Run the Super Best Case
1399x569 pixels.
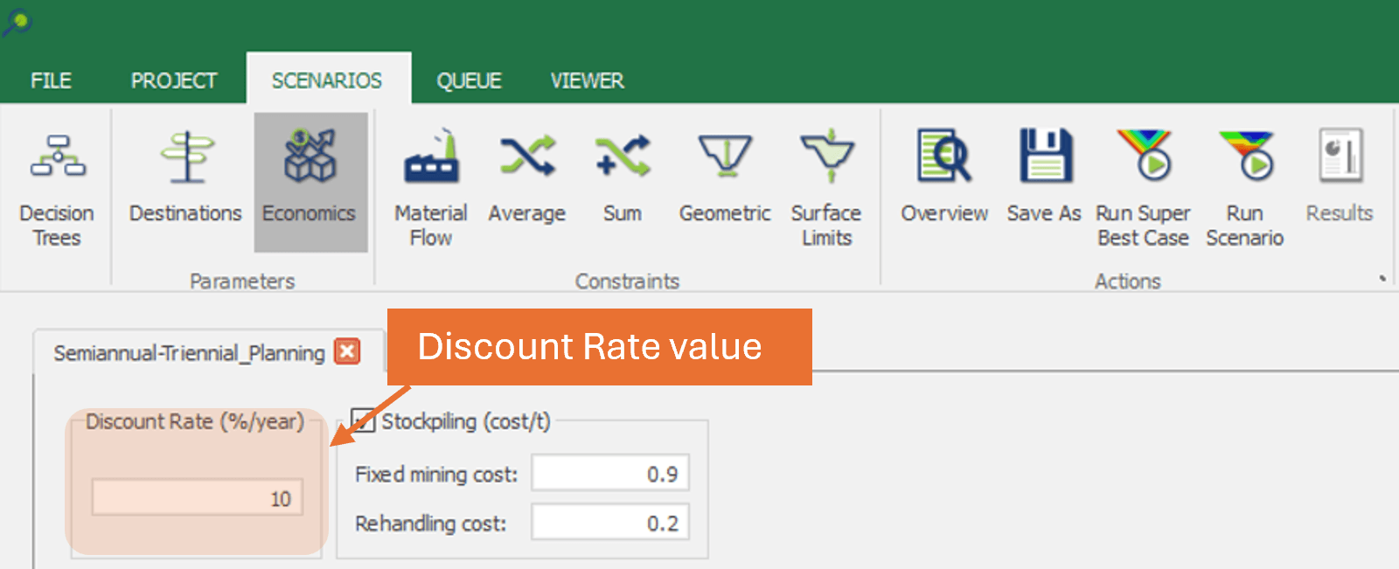[1144, 186]
